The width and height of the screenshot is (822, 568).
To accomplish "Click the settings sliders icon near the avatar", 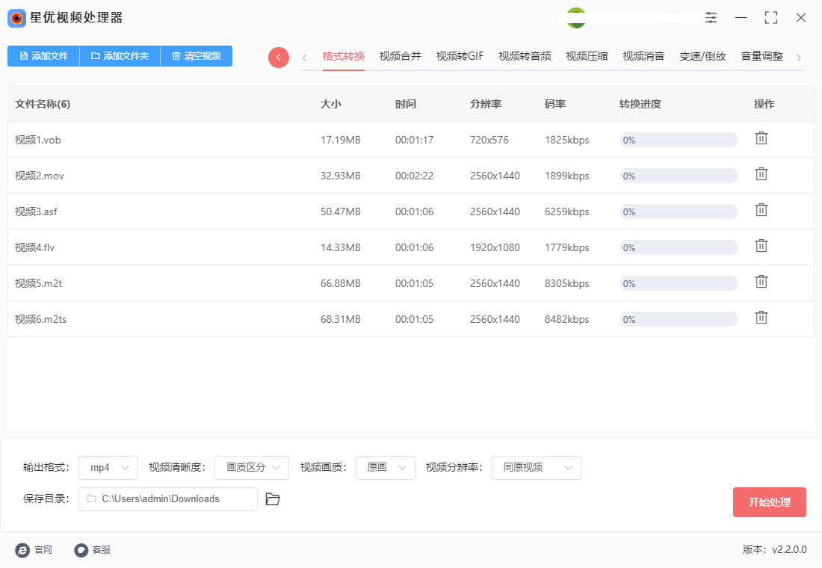I will (x=711, y=16).
